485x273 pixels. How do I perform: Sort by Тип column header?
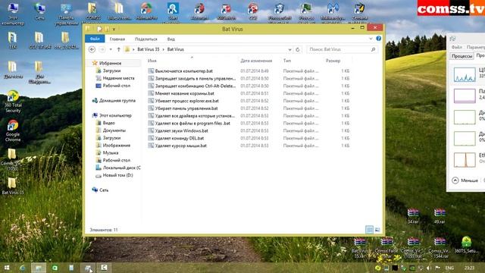pyautogui.click(x=287, y=61)
